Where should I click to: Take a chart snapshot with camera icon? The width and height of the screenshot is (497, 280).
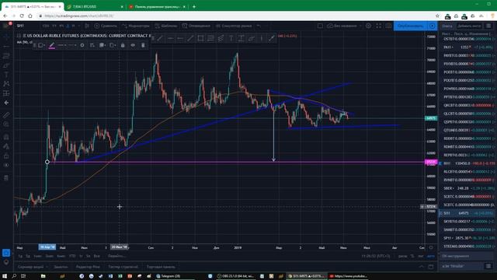388,26
